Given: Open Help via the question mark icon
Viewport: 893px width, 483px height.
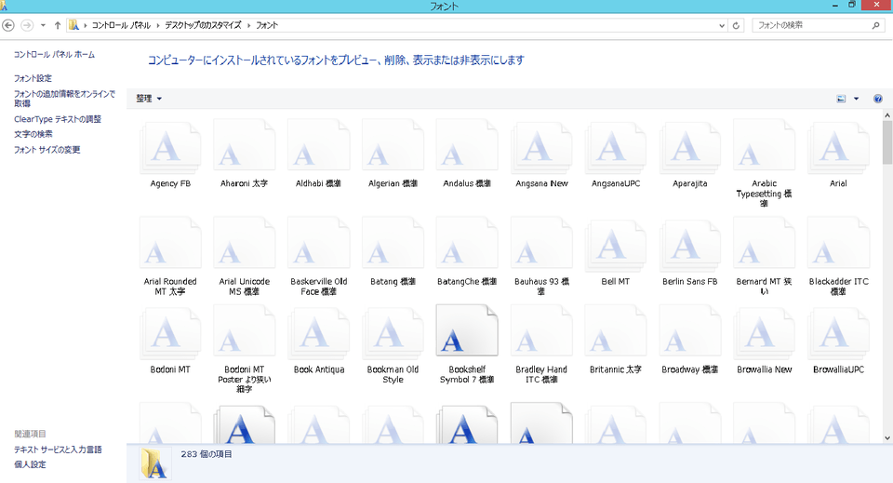Looking at the screenshot, I should click(x=877, y=99).
